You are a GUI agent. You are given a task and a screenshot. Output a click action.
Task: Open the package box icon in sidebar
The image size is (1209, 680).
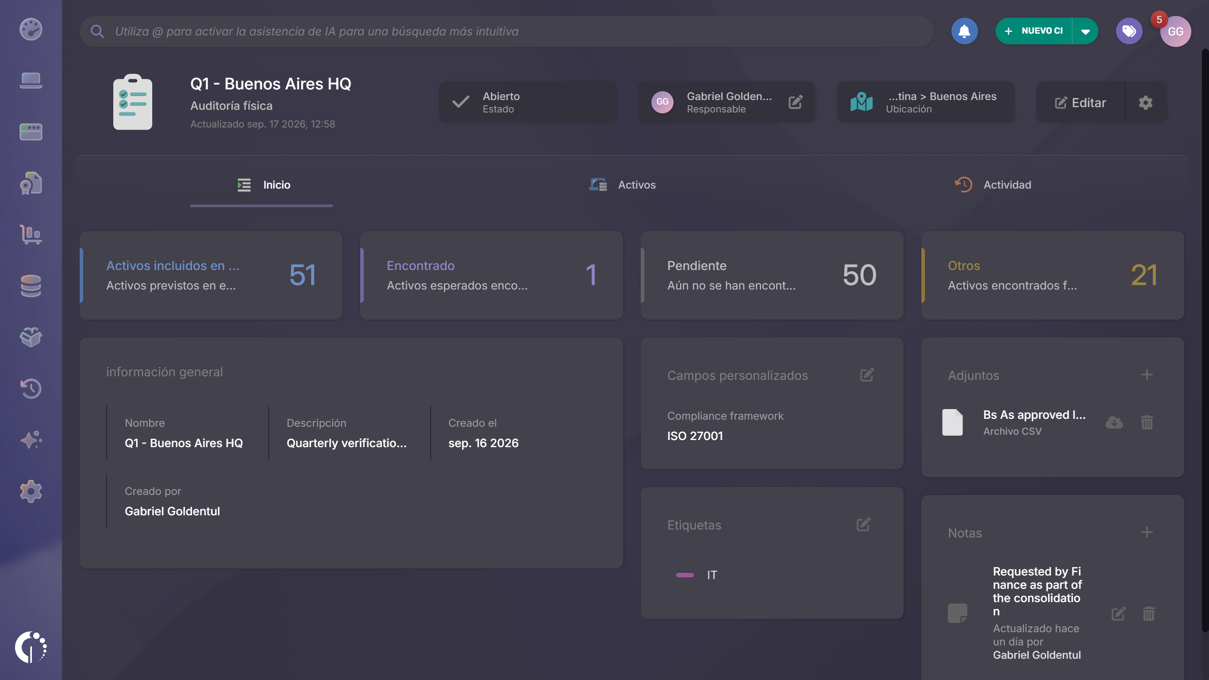coord(31,337)
